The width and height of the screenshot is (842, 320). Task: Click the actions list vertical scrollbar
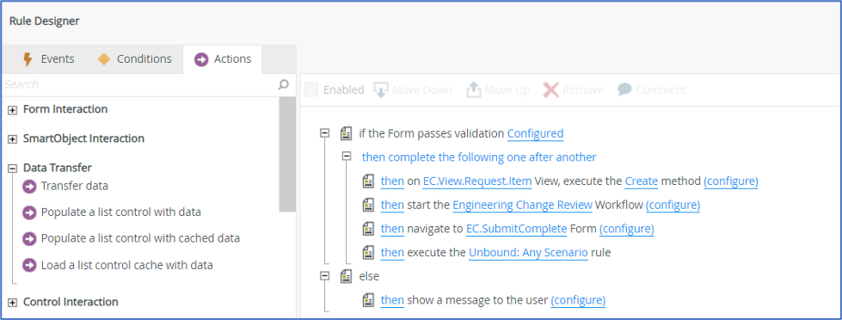[287, 155]
